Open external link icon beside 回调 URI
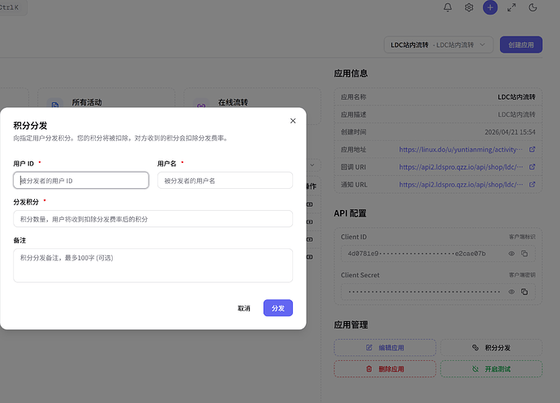 (x=532, y=167)
